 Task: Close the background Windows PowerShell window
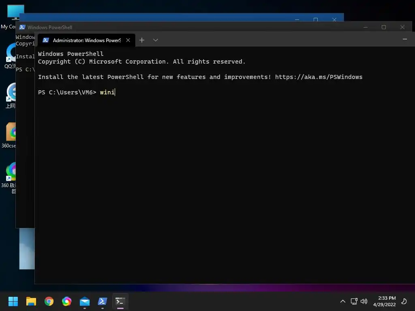tap(402, 27)
